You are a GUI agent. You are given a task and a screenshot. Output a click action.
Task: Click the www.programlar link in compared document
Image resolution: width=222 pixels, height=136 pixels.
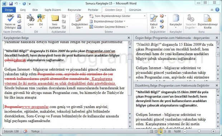coord(35,107)
